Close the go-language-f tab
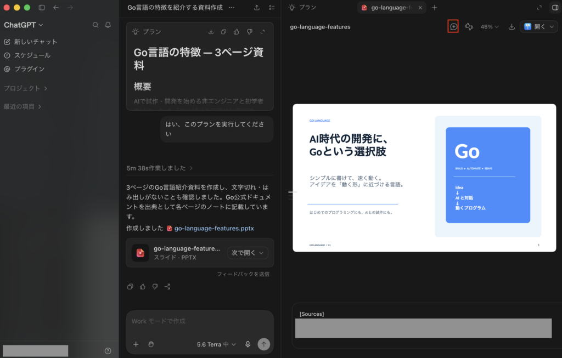This screenshot has height=358, width=562. coord(420,8)
